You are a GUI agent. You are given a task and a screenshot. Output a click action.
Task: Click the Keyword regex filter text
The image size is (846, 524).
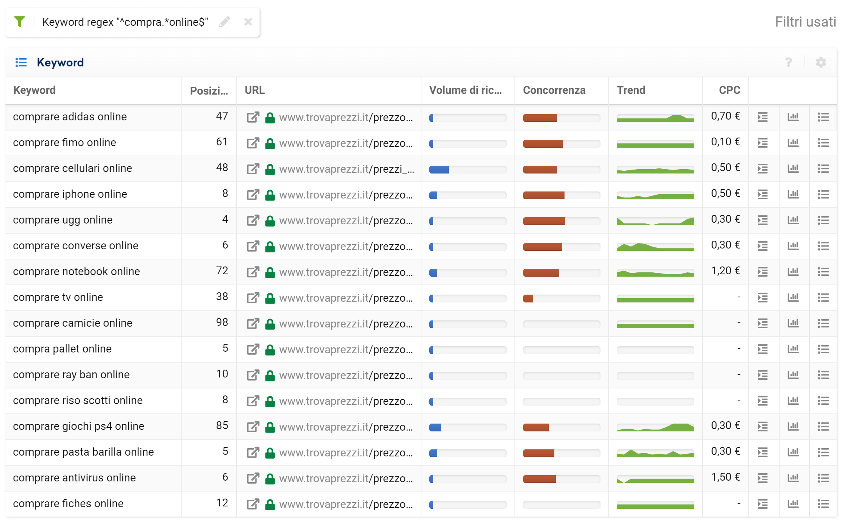pyautogui.click(x=125, y=22)
